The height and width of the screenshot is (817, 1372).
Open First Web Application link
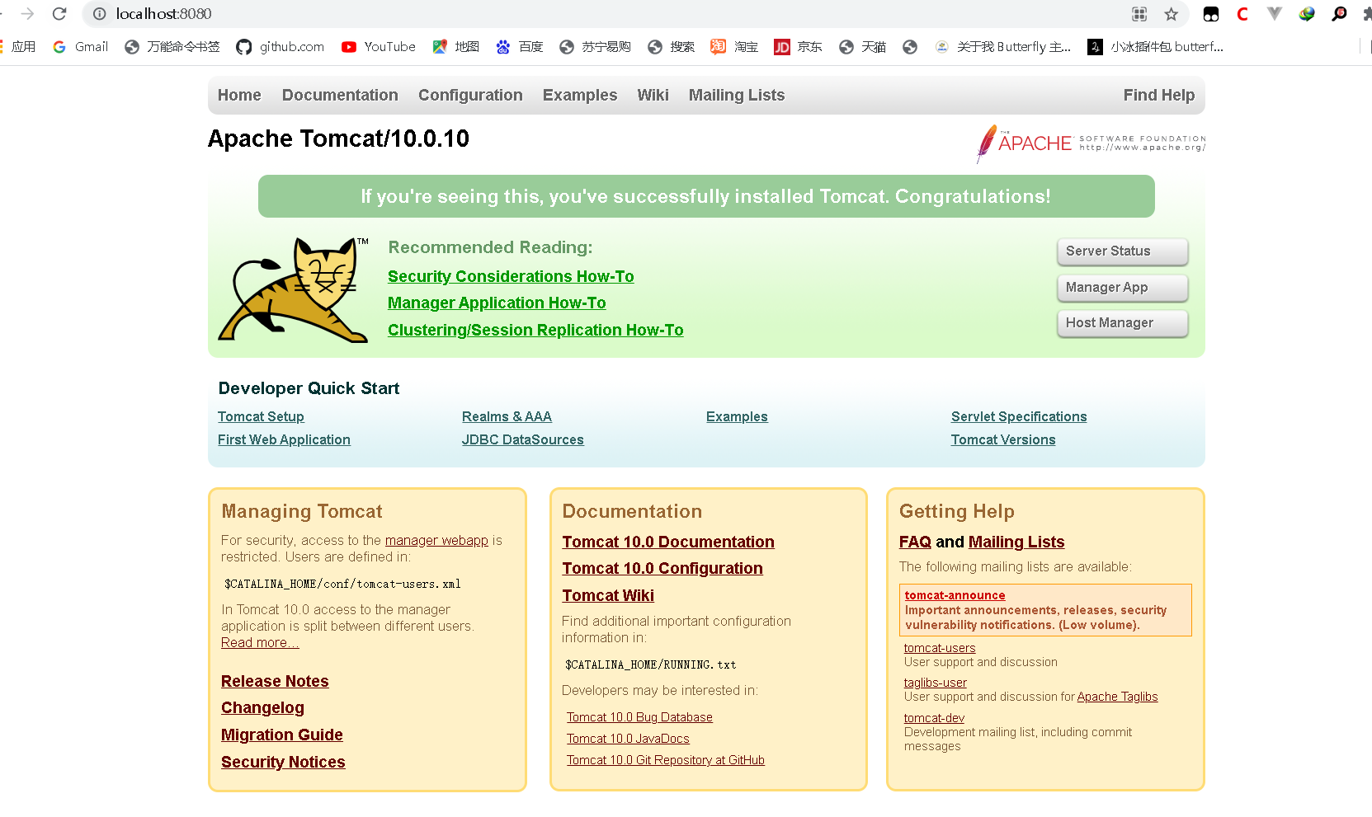[x=284, y=439]
